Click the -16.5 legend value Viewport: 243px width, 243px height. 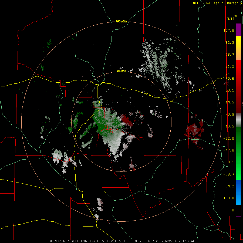tap(229, 126)
